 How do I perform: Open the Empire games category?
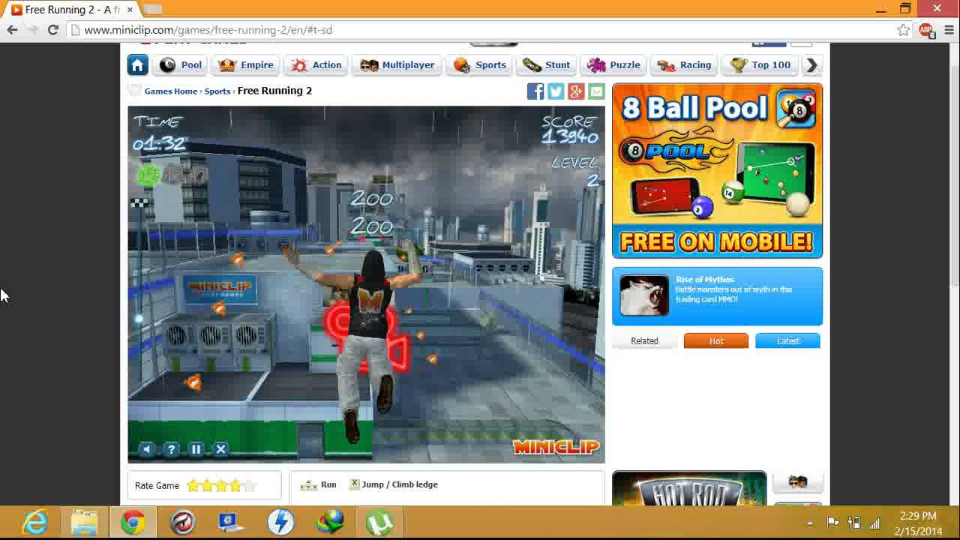point(245,65)
